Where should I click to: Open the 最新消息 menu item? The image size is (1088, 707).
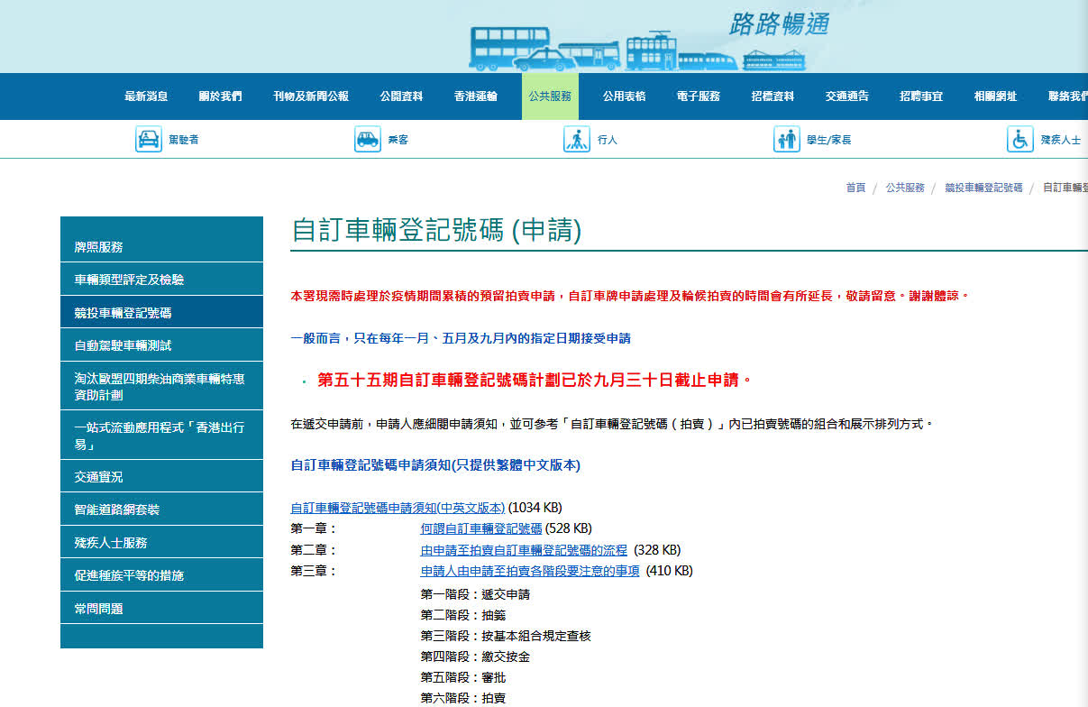point(146,96)
